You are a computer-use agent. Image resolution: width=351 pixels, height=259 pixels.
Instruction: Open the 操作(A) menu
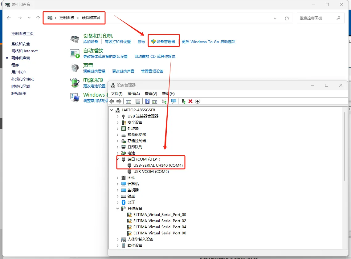pos(134,94)
